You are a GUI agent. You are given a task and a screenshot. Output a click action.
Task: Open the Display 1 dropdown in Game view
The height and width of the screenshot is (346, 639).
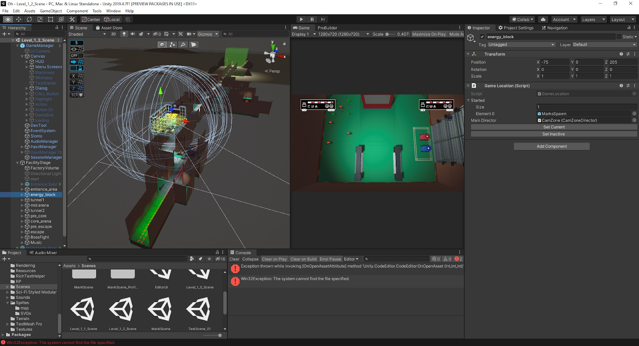(304, 34)
